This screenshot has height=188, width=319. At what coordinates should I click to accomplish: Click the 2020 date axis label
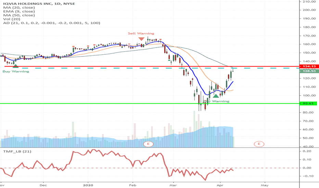88,185
